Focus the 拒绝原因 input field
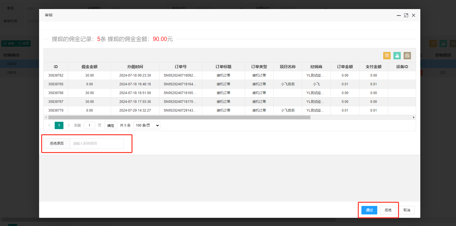Image resolution: width=456 pixels, height=226 pixels. pyautogui.click(x=97, y=144)
